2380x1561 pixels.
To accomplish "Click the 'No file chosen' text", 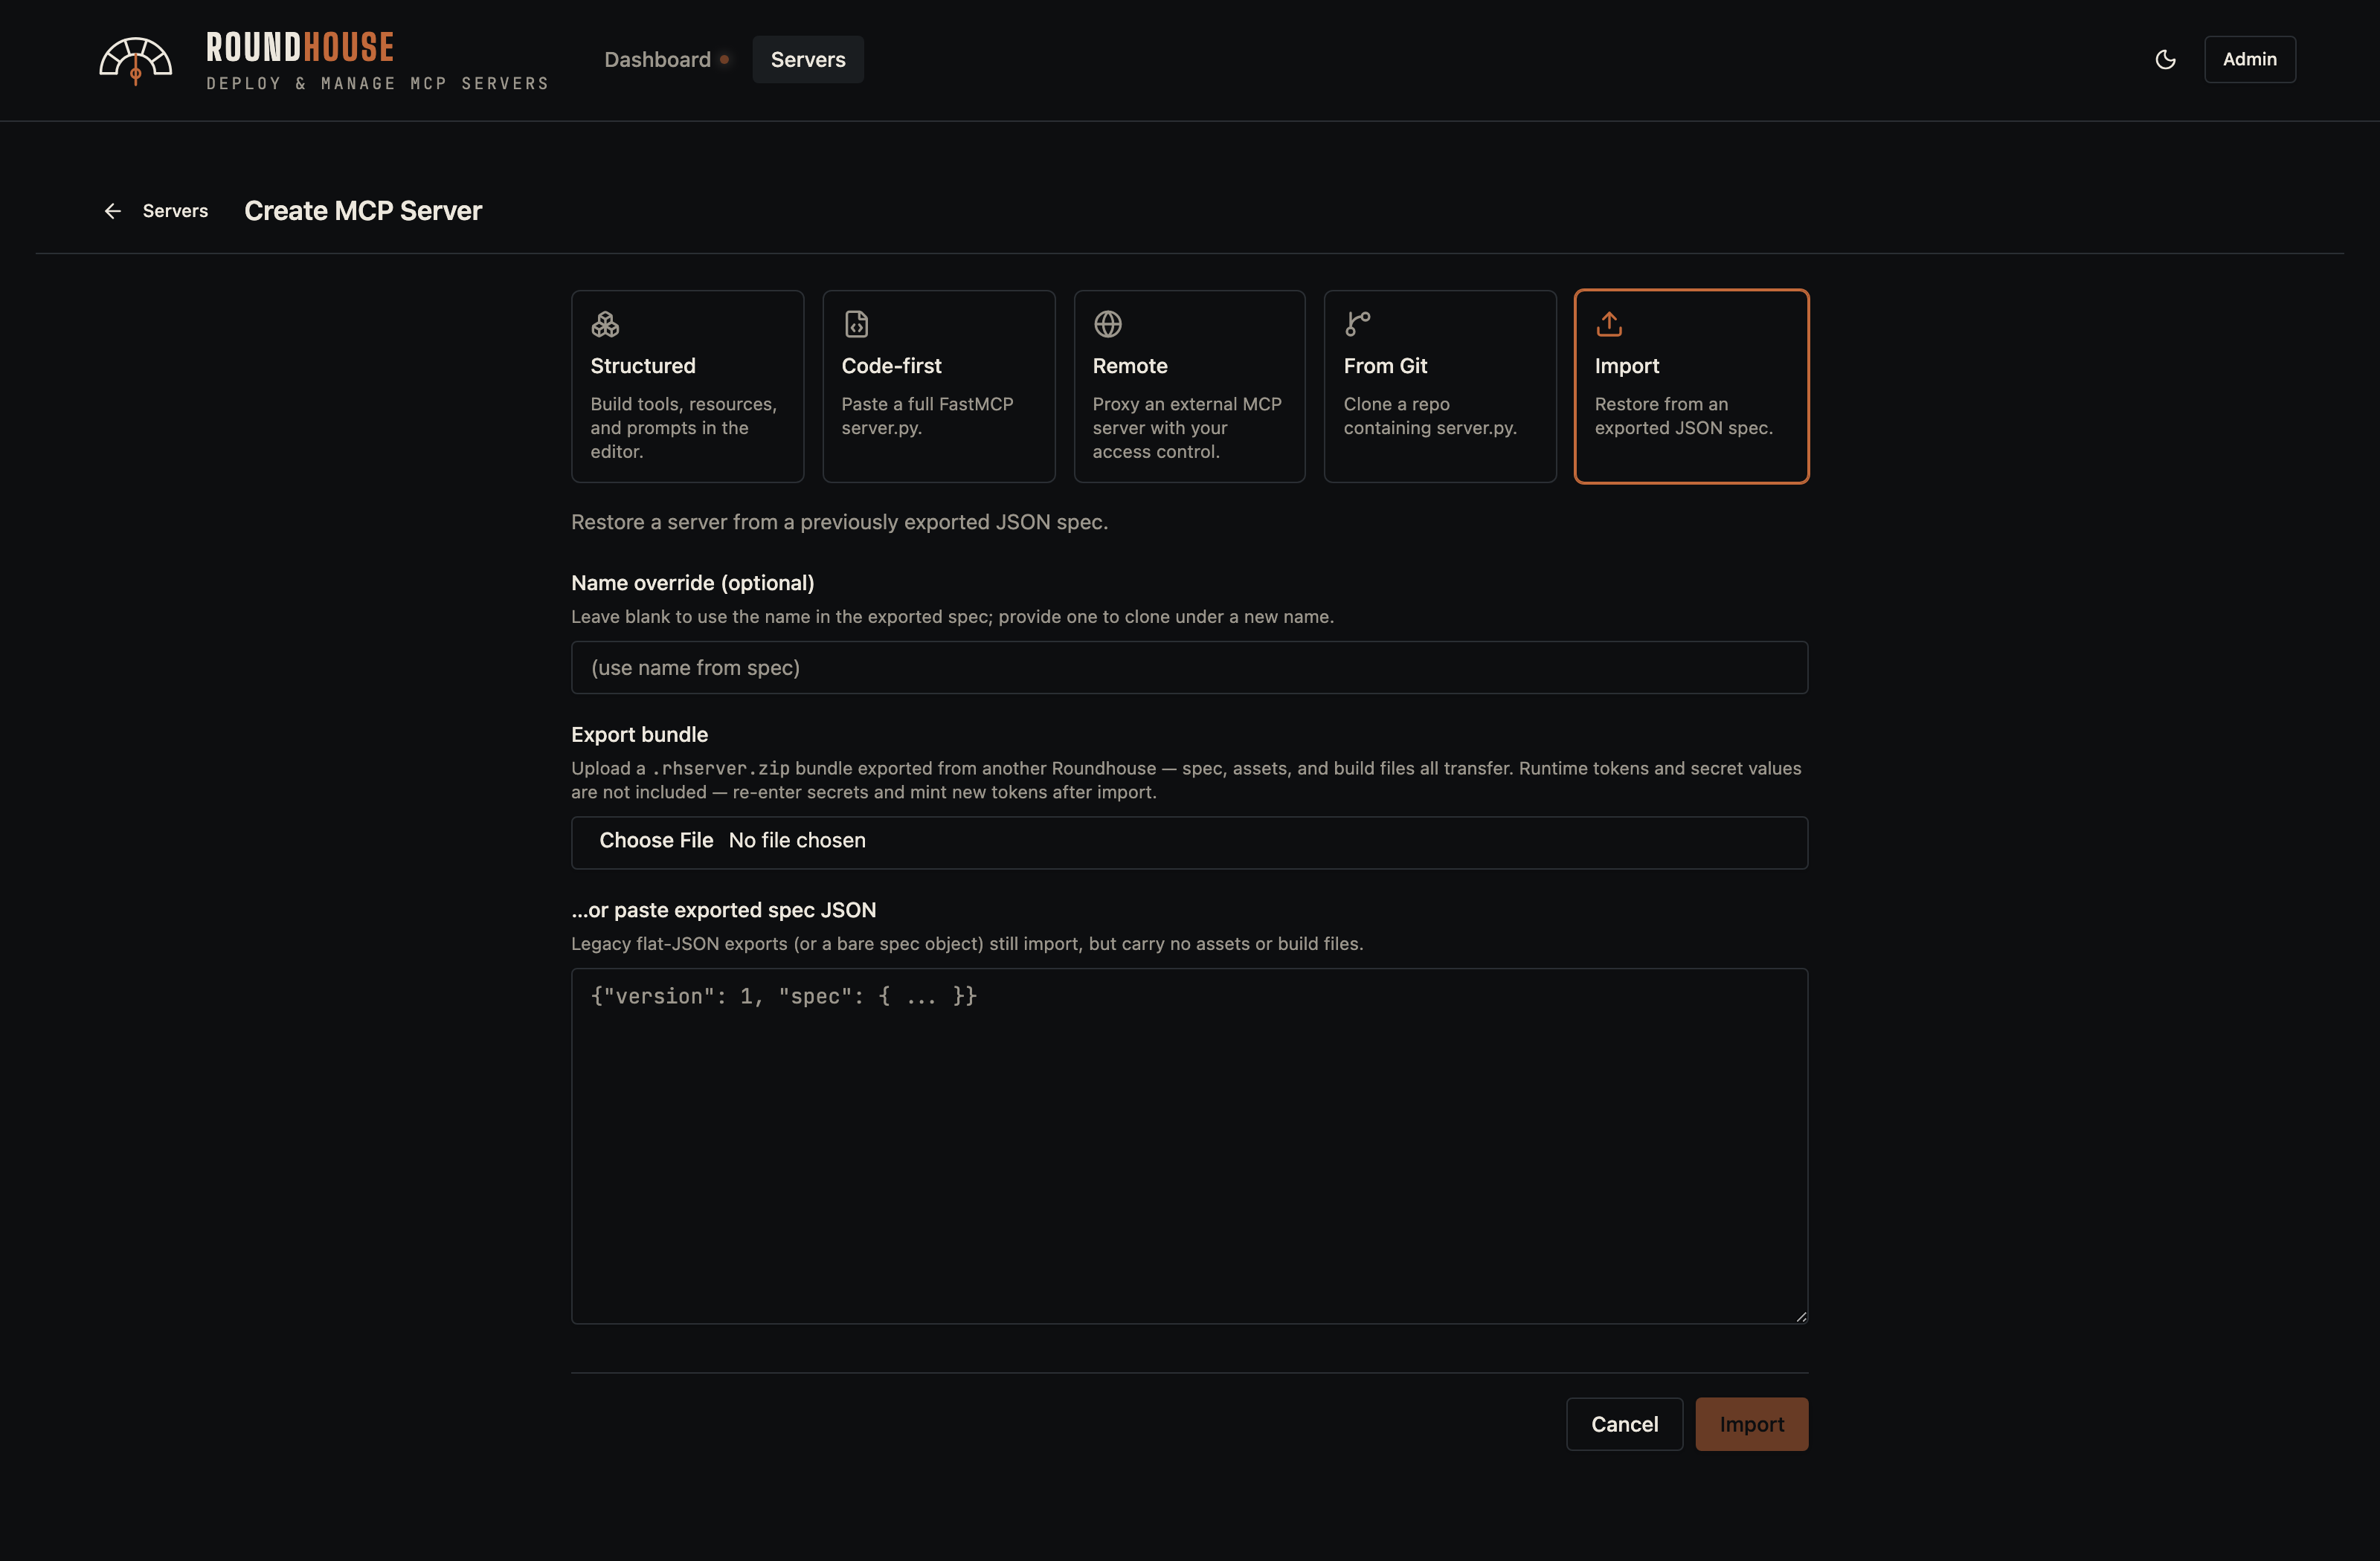I will click(x=797, y=841).
